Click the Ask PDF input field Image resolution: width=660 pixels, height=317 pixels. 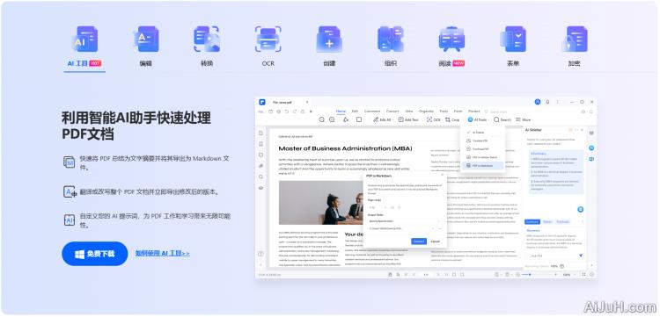click(x=552, y=256)
